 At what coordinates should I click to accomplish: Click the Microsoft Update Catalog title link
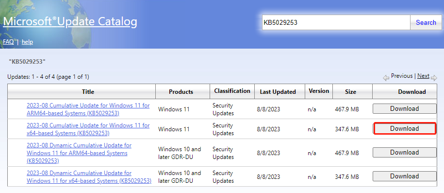70,22
